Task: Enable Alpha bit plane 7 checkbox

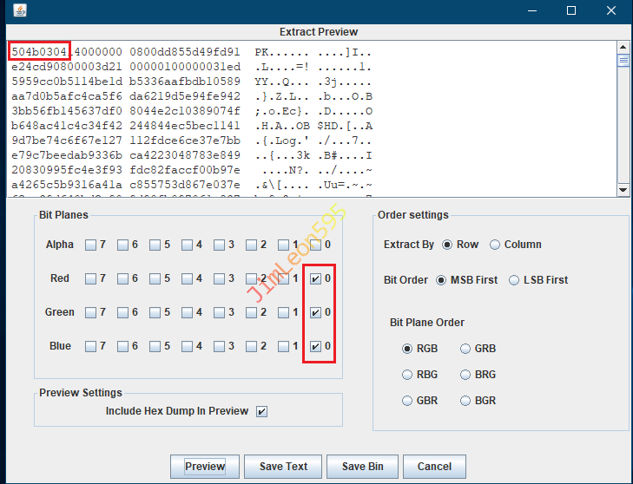Action: [x=91, y=245]
